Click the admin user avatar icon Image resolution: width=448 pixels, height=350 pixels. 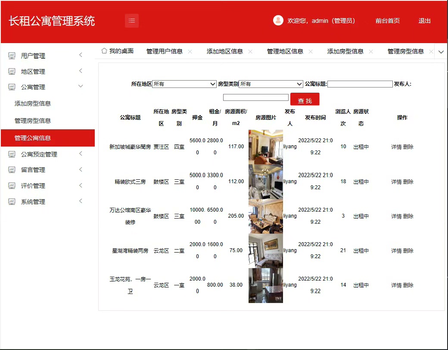278,20
